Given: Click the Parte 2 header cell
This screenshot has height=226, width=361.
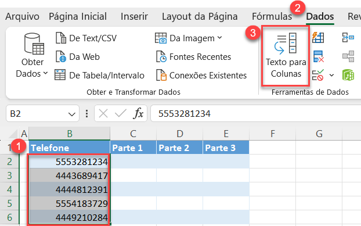Looking at the screenshot, I should click(180, 148).
